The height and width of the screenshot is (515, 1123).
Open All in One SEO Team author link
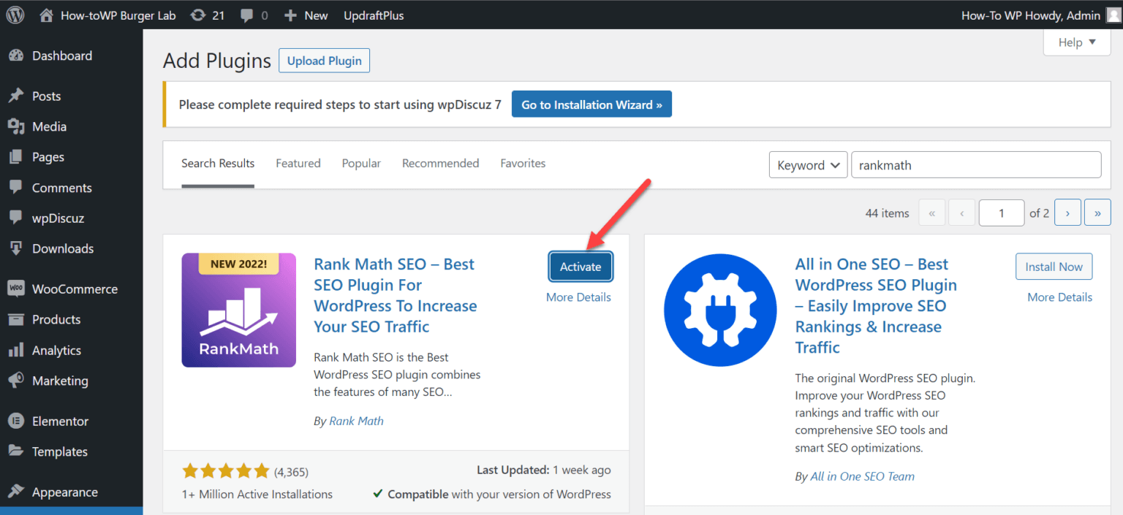pyautogui.click(x=863, y=476)
